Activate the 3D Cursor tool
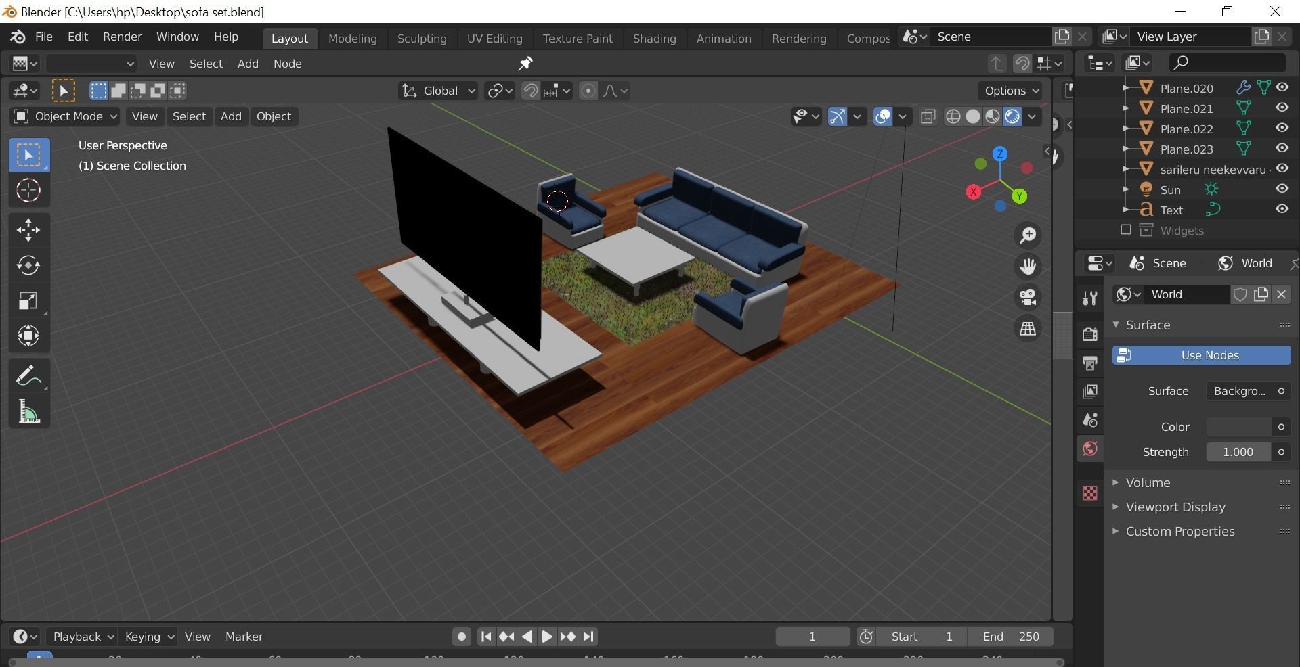This screenshot has width=1300, height=667. (x=28, y=190)
